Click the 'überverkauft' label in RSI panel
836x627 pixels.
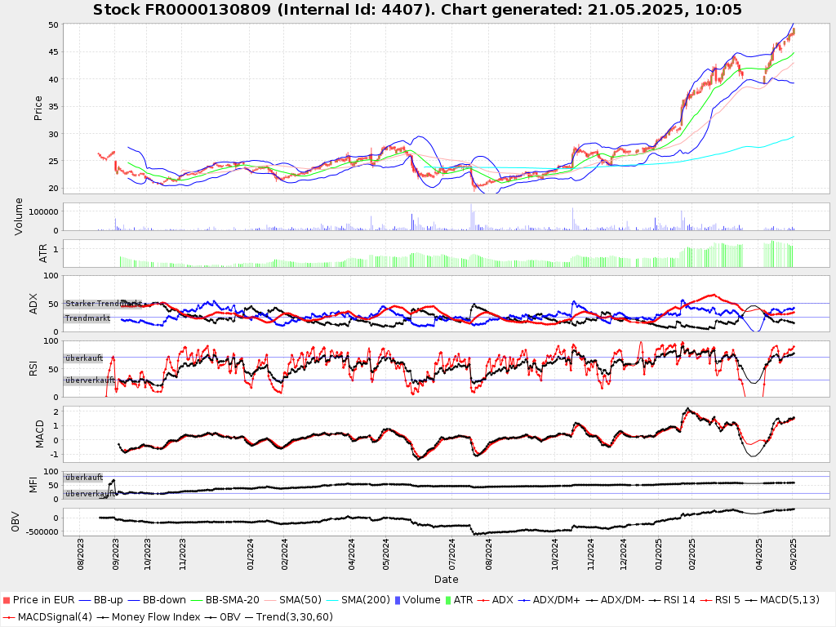tap(90, 380)
